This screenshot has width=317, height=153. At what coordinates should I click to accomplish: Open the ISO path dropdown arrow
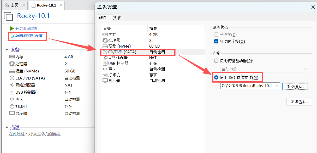[x=277, y=86]
